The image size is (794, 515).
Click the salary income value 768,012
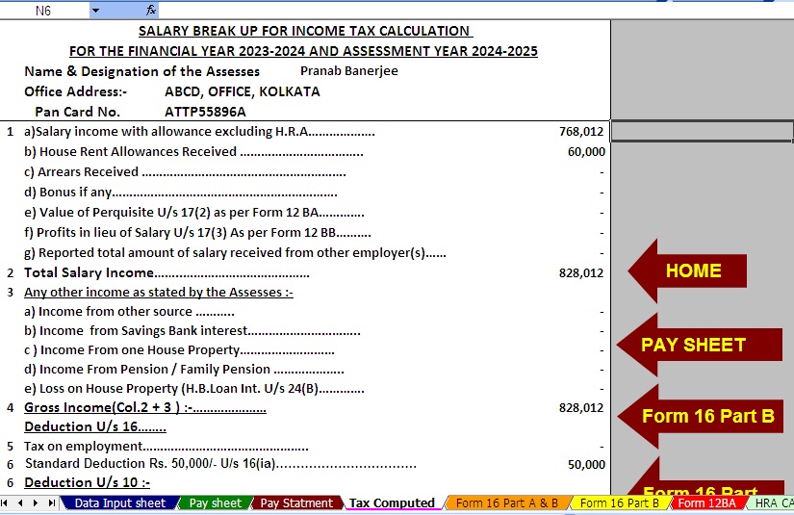581,132
